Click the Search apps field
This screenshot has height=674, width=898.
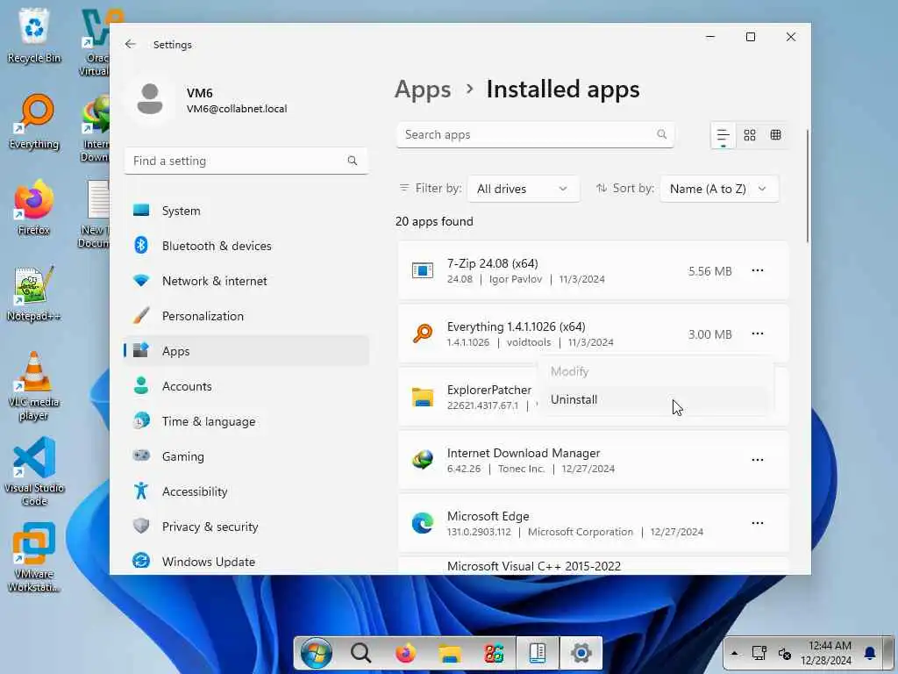pos(535,134)
